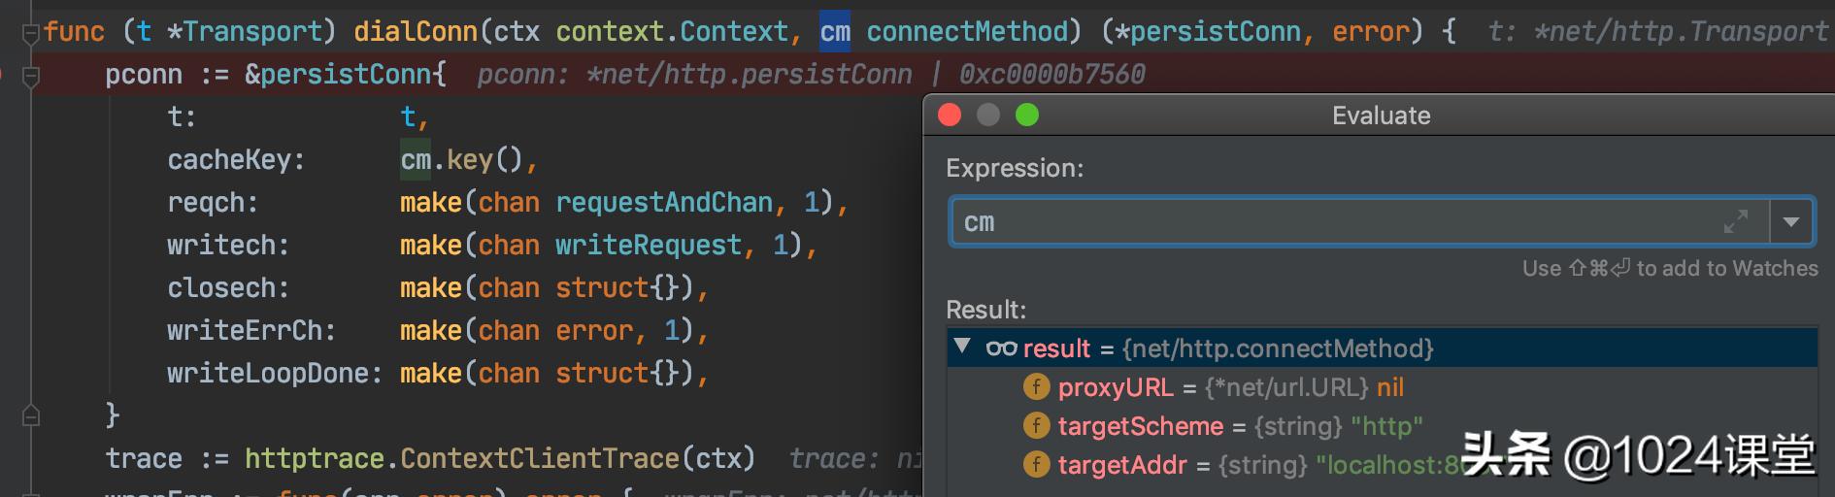1835x497 pixels.
Task: Fold the persistConn struct literal block
Action: click(30, 75)
